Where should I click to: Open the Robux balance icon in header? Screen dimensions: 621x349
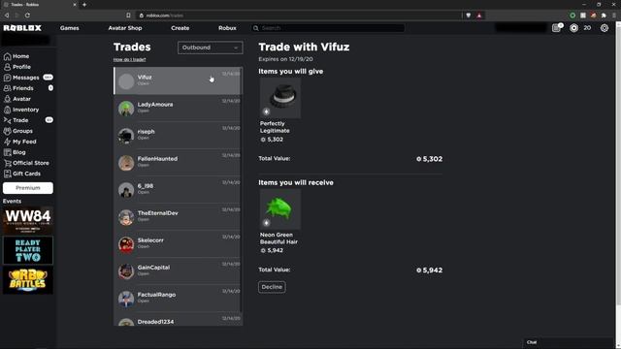pos(573,28)
